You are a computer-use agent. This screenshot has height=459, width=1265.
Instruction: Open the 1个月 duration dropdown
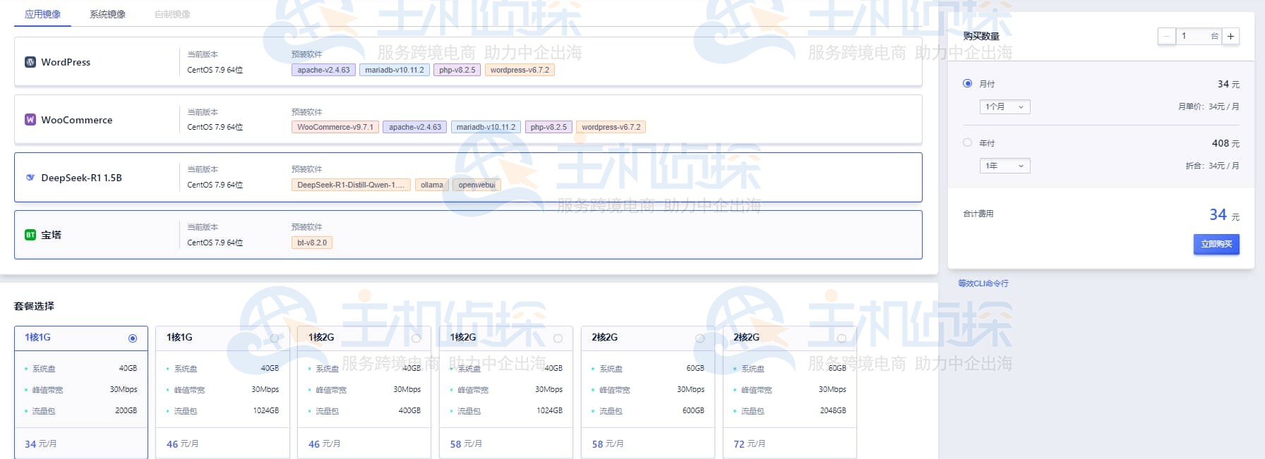tap(1005, 106)
